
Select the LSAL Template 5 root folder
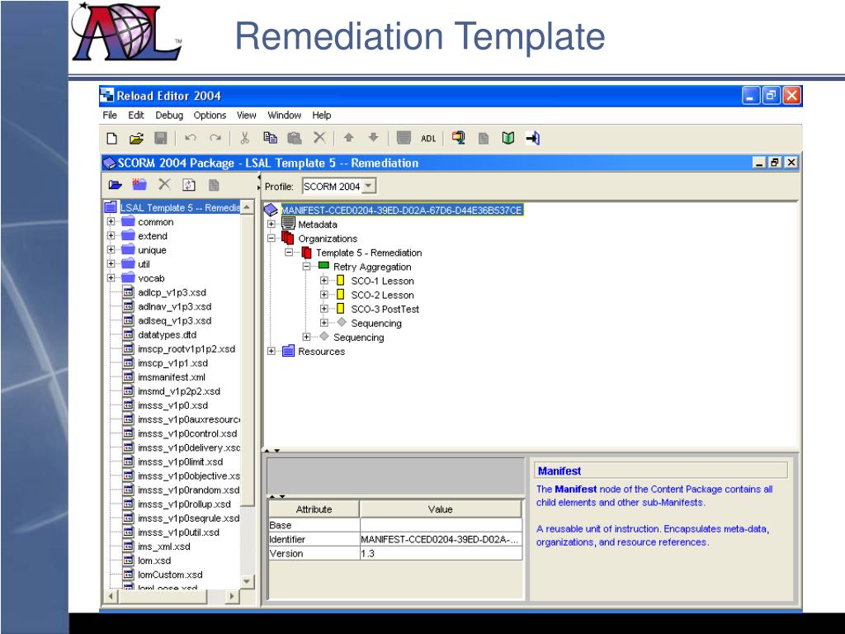tap(180, 207)
